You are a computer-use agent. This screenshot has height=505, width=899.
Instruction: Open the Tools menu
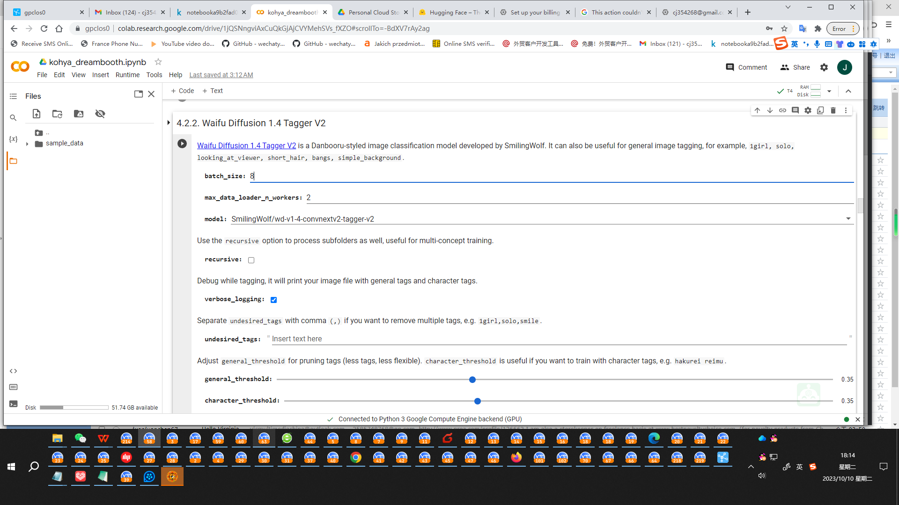(154, 75)
